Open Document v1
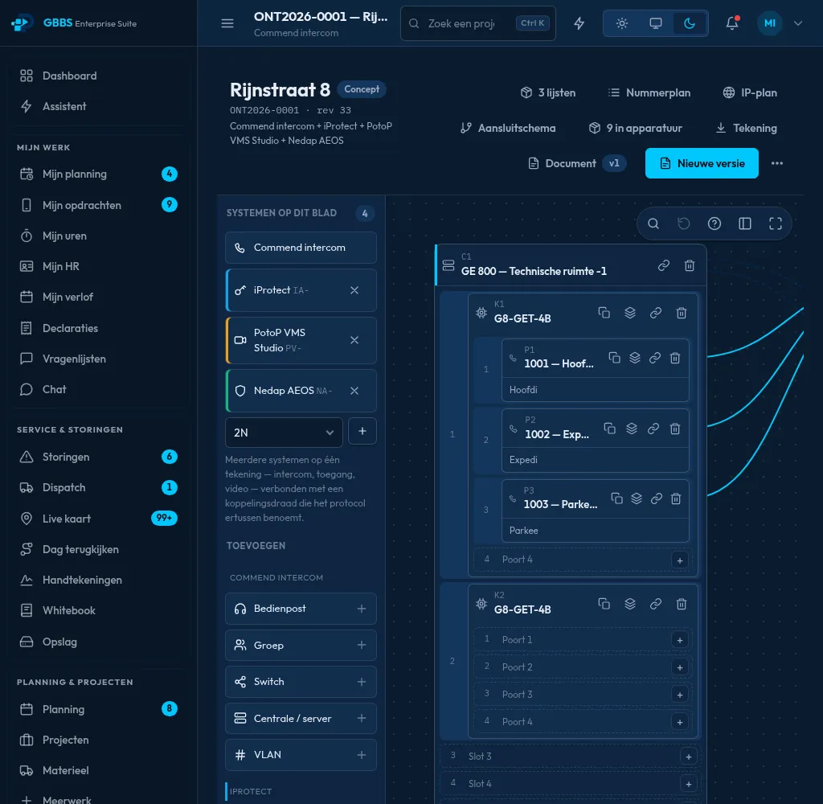The image size is (823, 804). tap(576, 163)
